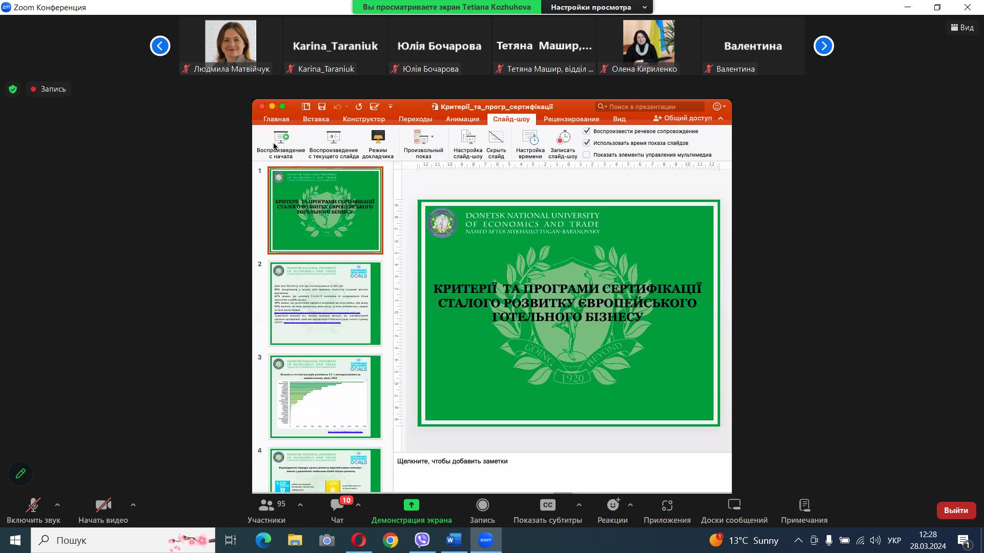Open the Apps icon in the Zoom toolbar
The width and height of the screenshot is (984, 553).
[x=667, y=505]
